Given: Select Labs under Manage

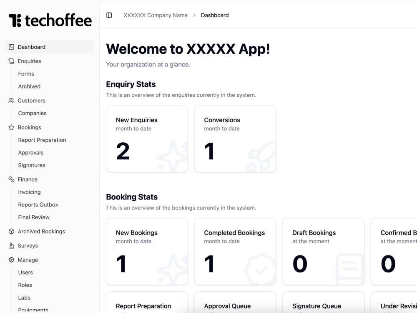Looking at the screenshot, I should [x=24, y=298].
